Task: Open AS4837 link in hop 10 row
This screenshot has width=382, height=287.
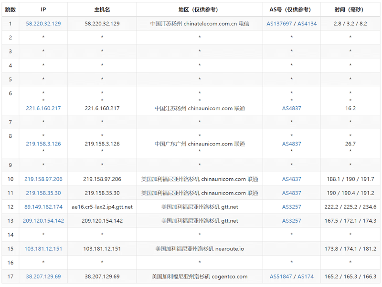Action: point(292,179)
